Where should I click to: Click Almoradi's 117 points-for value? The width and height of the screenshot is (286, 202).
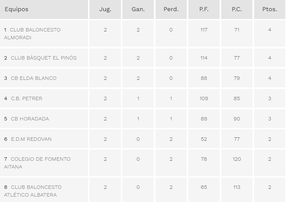coord(204,30)
